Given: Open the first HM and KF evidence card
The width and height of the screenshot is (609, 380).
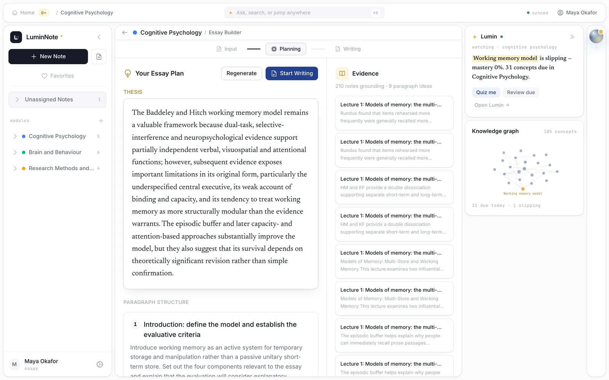Looking at the screenshot, I should click(394, 187).
